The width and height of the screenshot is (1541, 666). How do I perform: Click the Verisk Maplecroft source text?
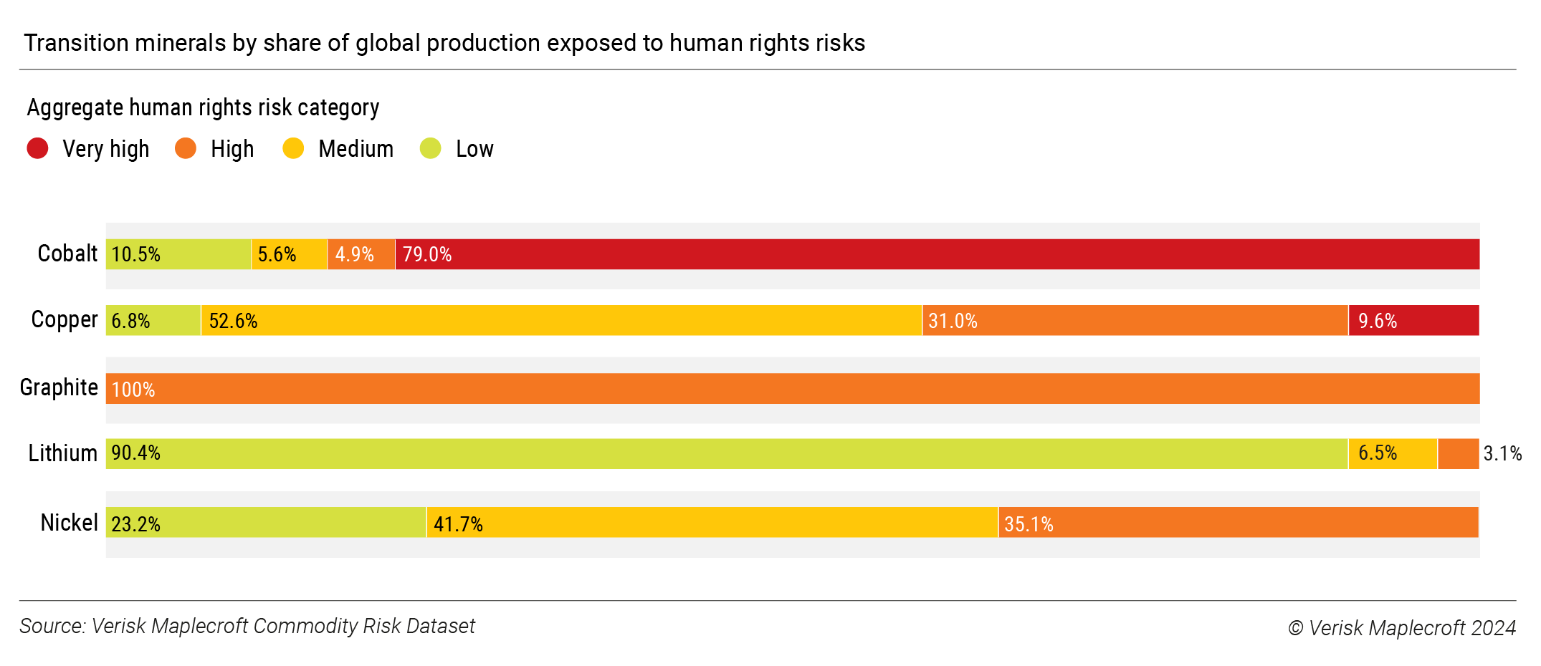247,627
